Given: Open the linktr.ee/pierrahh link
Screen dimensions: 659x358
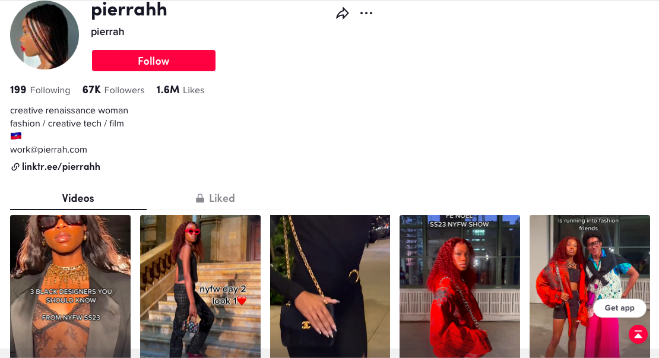Looking at the screenshot, I should click(61, 167).
